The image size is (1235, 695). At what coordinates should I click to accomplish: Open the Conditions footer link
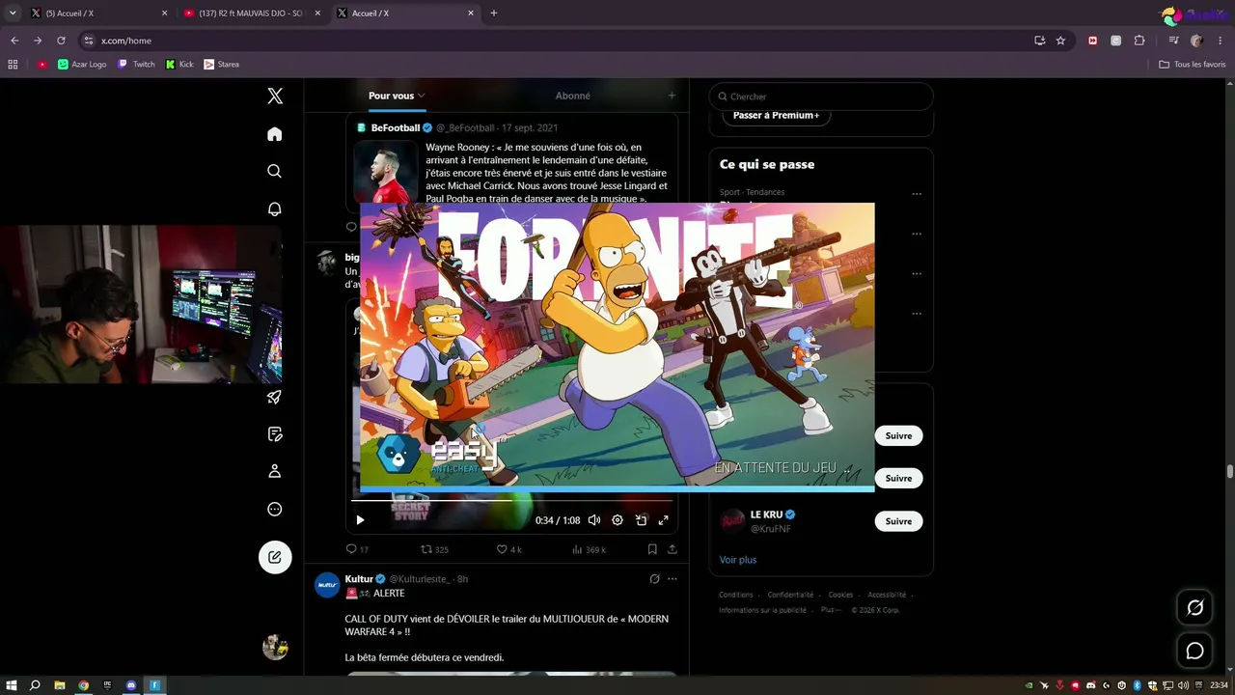pos(736,595)
